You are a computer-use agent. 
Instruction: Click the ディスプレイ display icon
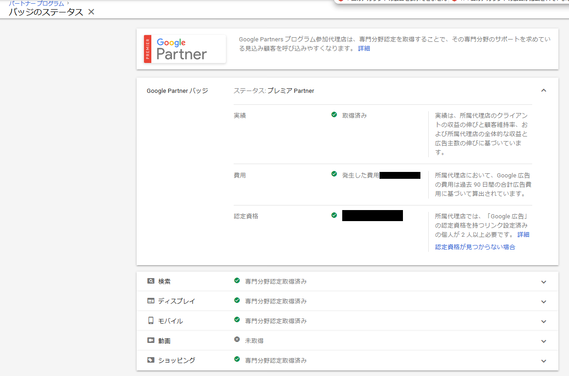tap(151, 301)
